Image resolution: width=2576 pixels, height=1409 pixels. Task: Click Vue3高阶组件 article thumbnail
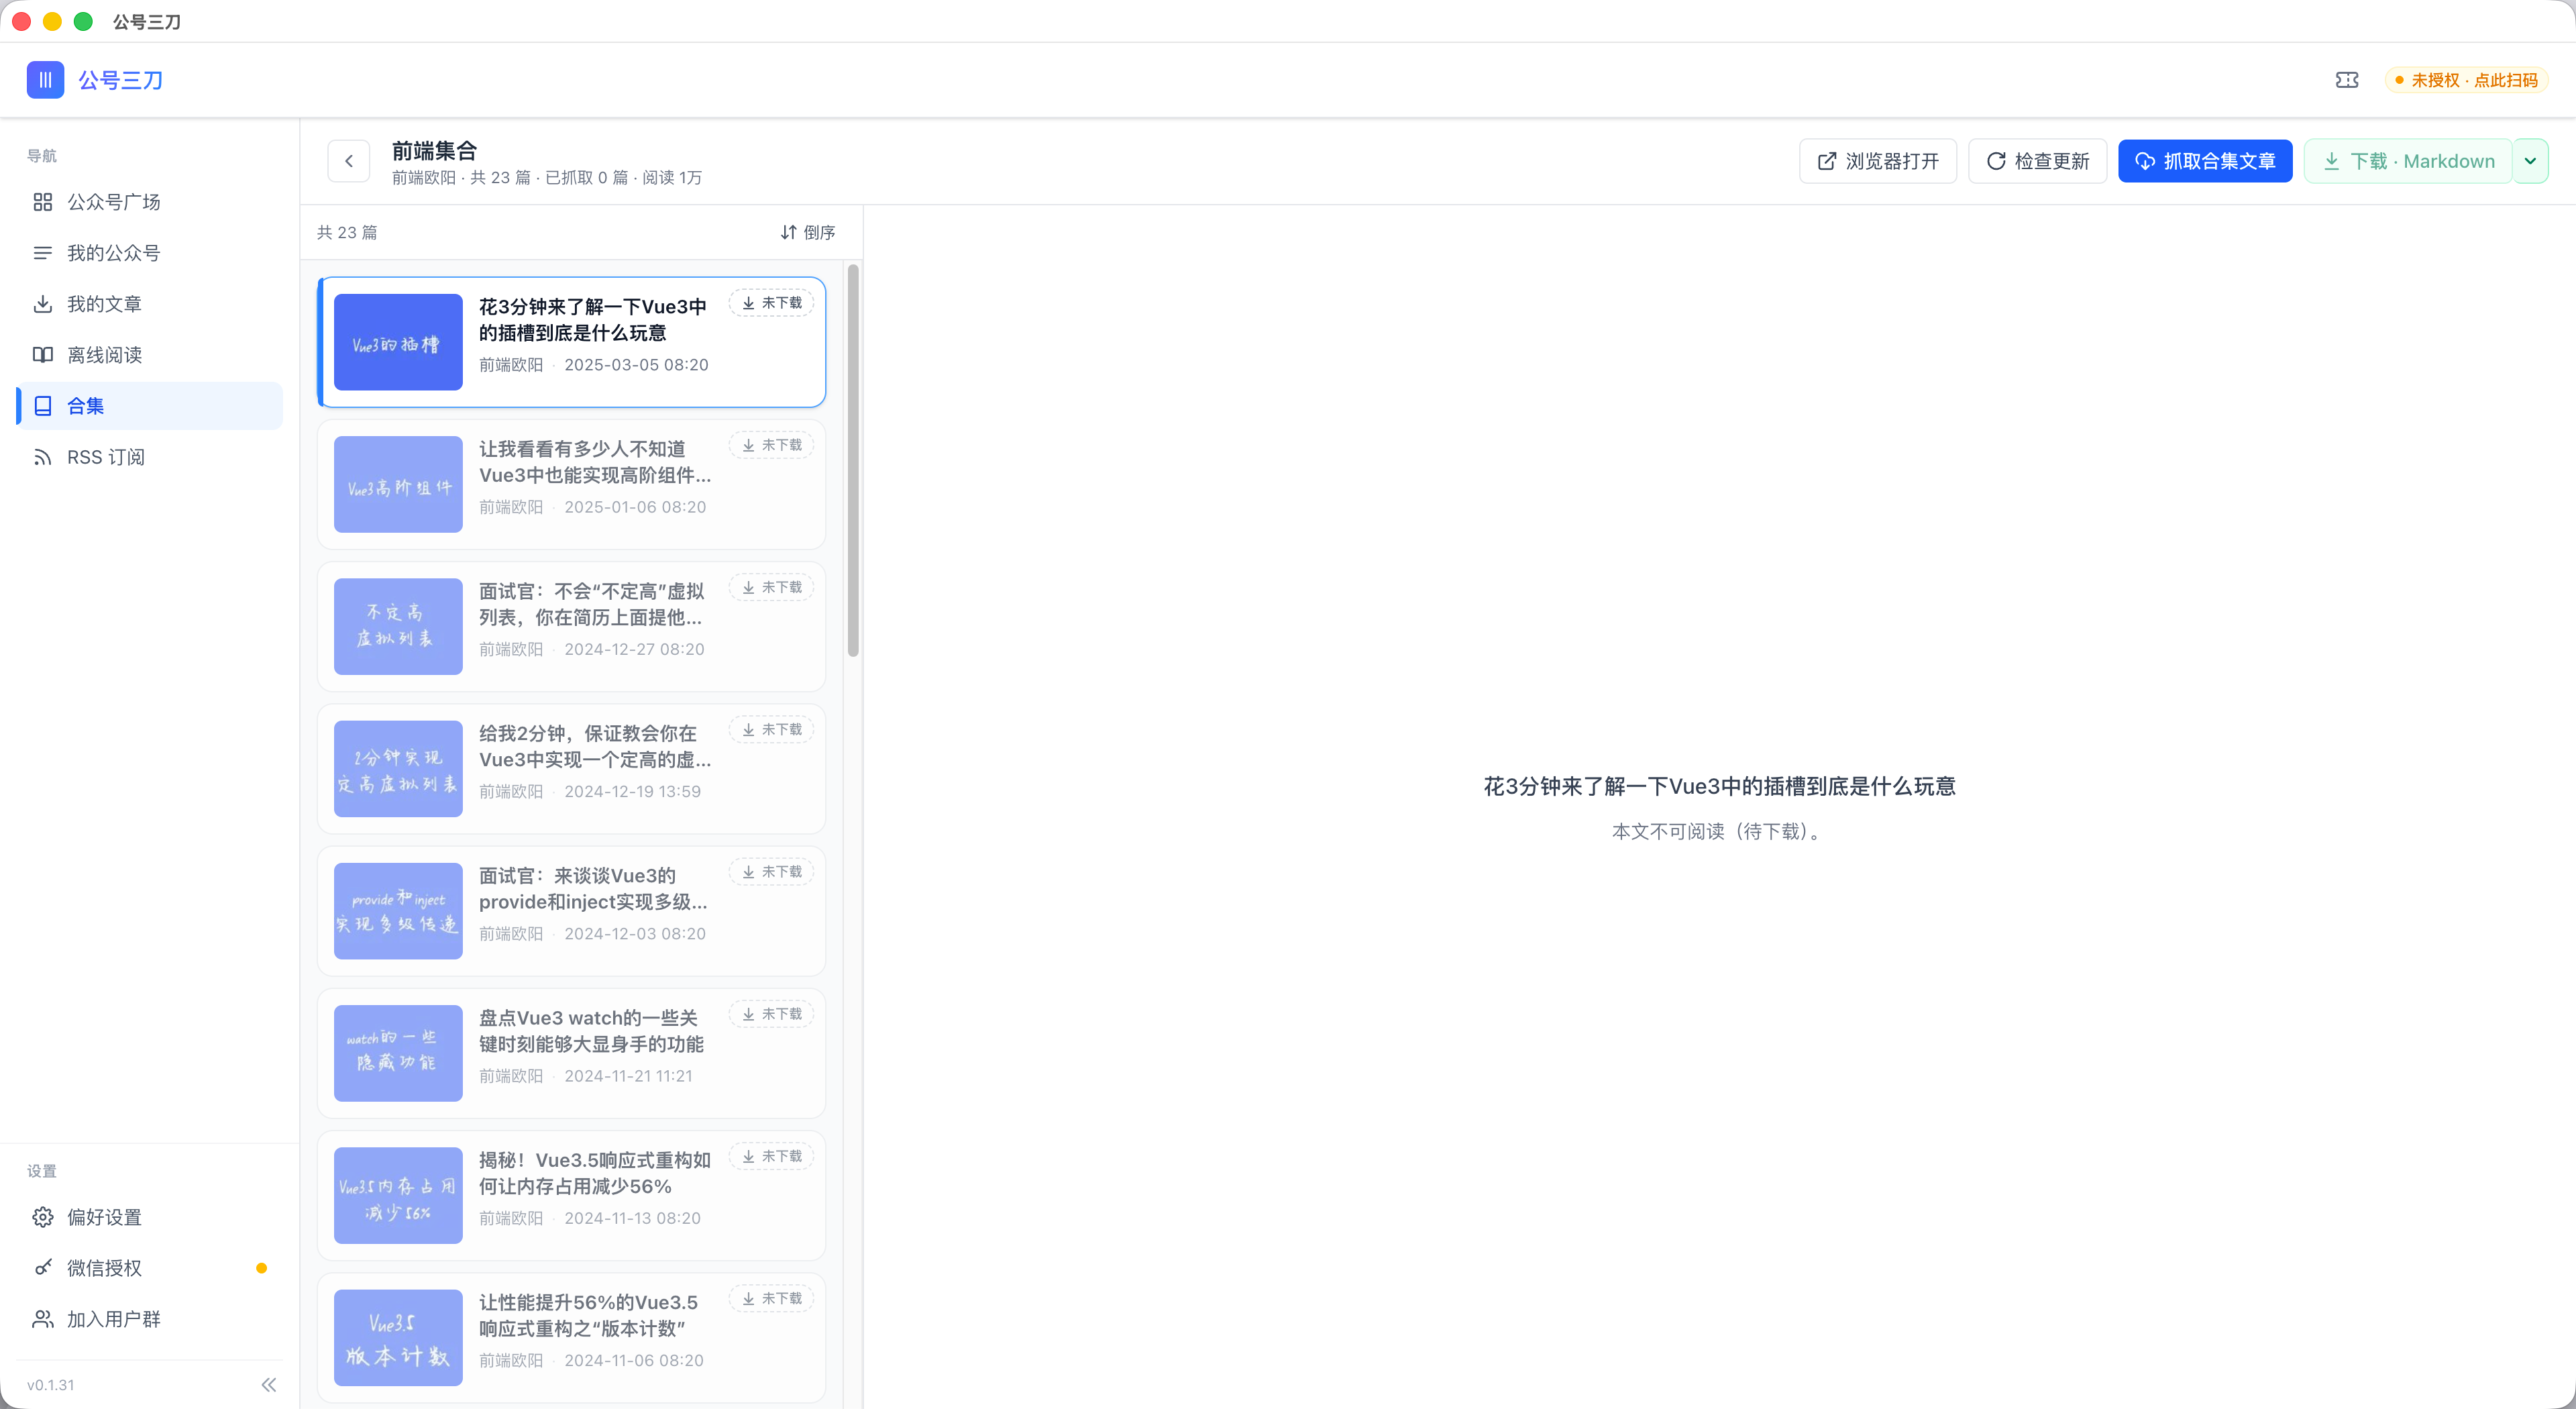(398, 484)
